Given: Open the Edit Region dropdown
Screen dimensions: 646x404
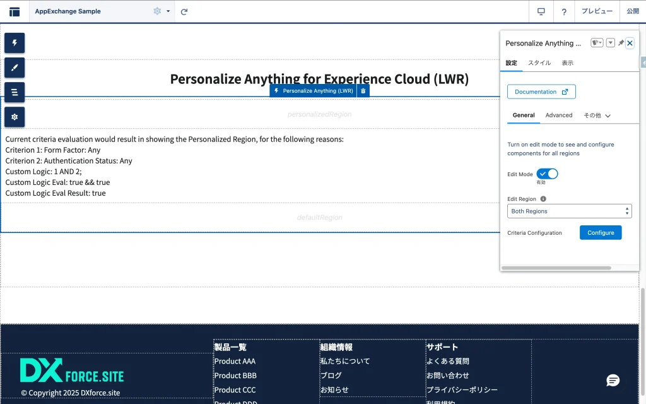Looking at the screenshot, I should click(569, 211).
